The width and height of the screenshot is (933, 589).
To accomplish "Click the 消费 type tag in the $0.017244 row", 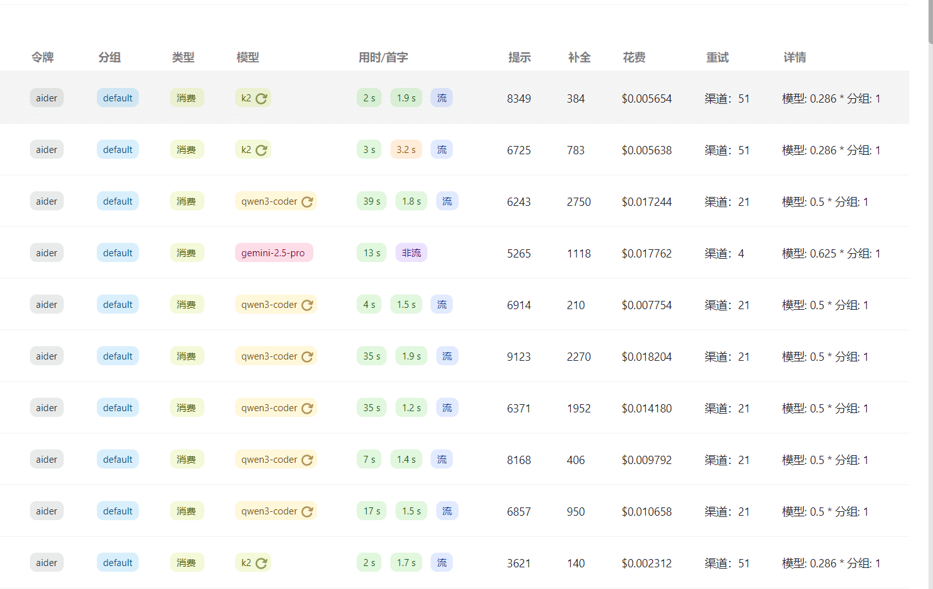I will (187, 201).
